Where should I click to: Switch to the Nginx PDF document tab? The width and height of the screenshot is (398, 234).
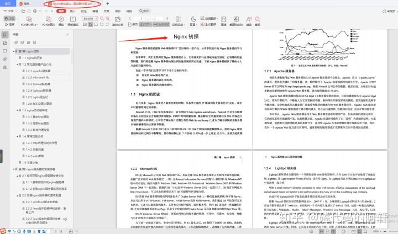[x=72, y=4]
